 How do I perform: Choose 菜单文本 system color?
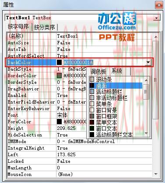pos(116,122)
